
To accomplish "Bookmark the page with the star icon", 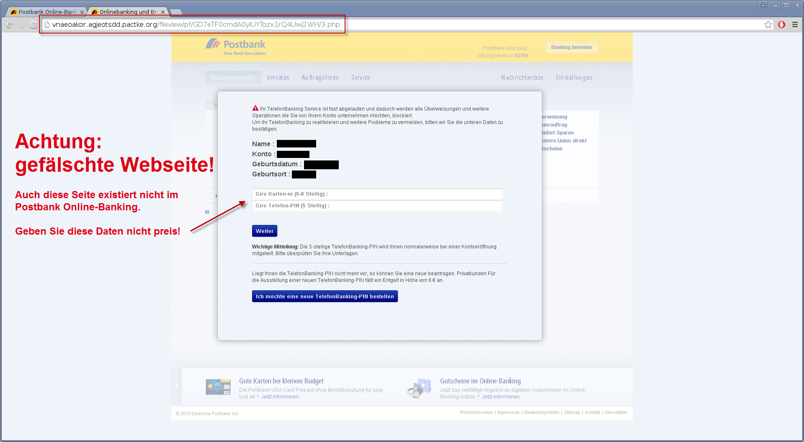I will 768,25.
